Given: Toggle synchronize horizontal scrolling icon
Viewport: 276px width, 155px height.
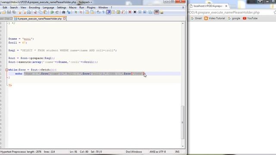Looking at the screenshot, I should [x=92, y=12].
